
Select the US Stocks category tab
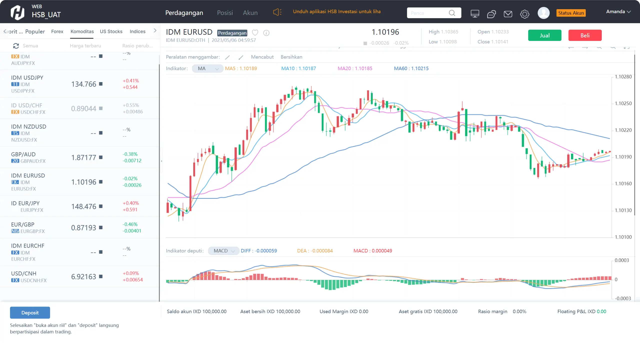(x=111, y=31)
